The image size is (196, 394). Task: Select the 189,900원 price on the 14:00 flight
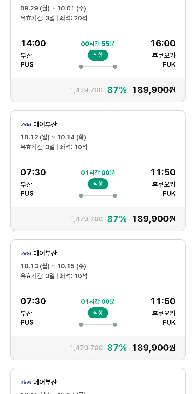tap(154, 90)
